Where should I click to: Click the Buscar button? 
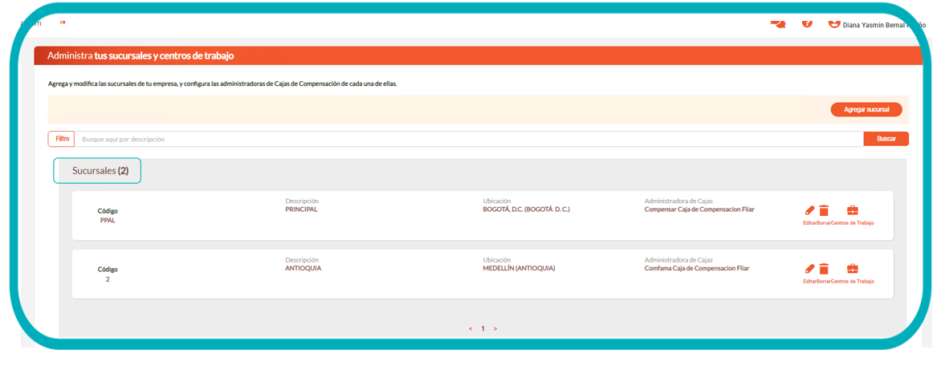pos(886,139)
